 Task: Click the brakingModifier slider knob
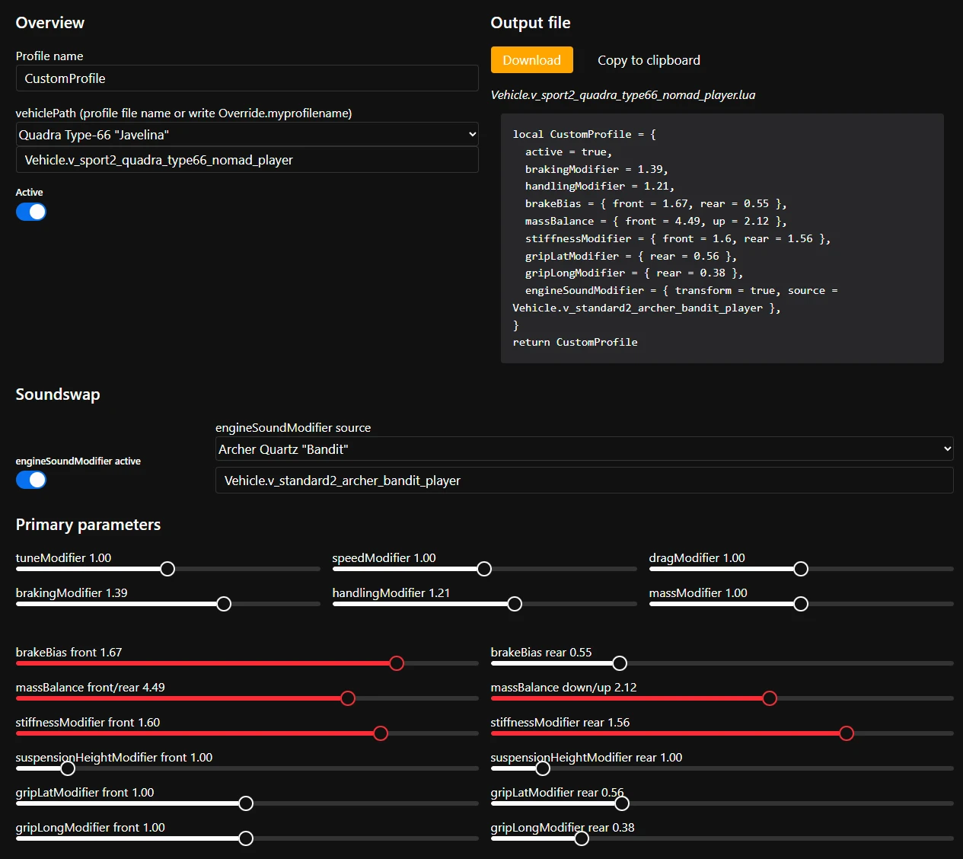click(x=224, y=604)
